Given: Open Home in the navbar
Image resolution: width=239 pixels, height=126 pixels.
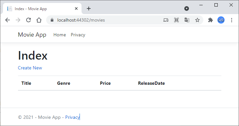Looking at the screenshot, I should 60,35.
